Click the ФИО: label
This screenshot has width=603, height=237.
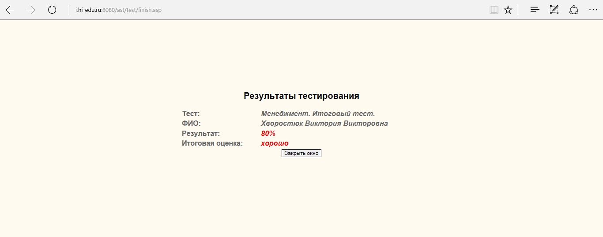[191, 124]
